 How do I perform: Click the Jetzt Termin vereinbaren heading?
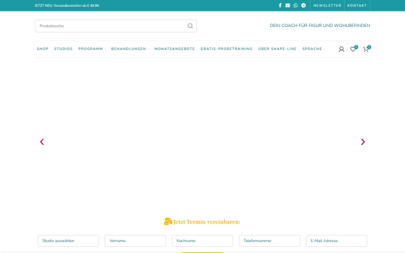[202, 222]
